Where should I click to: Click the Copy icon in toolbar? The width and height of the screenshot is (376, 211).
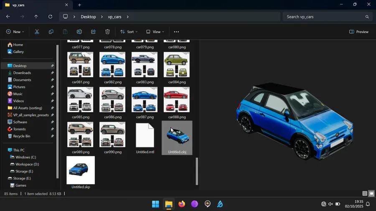pyautogui.click(x=51, y=32)
